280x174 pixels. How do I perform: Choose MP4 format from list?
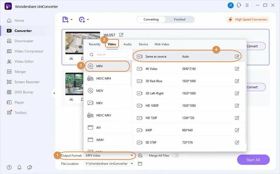(107, 66)
